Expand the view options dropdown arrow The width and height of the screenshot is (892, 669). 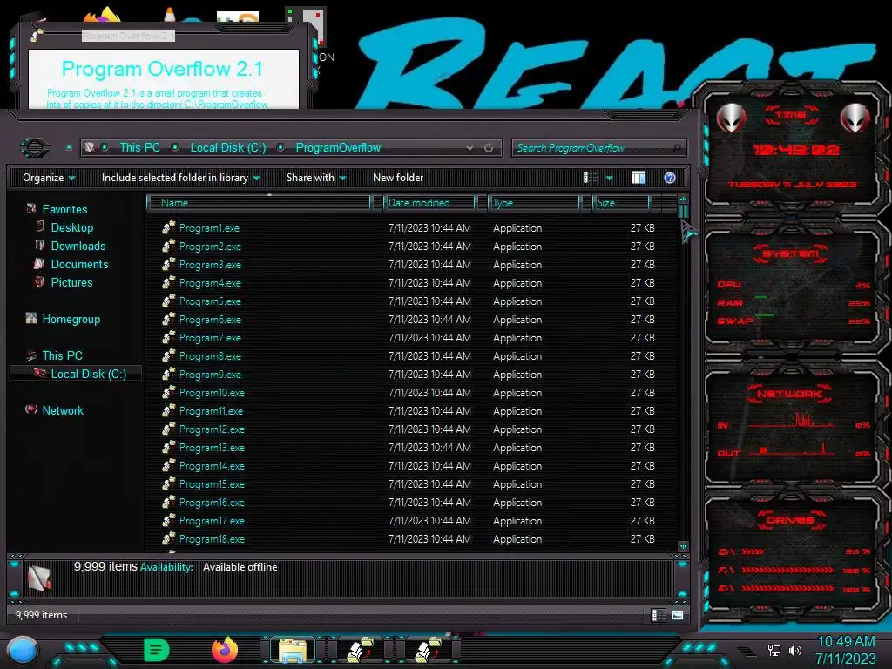(609, 178)
